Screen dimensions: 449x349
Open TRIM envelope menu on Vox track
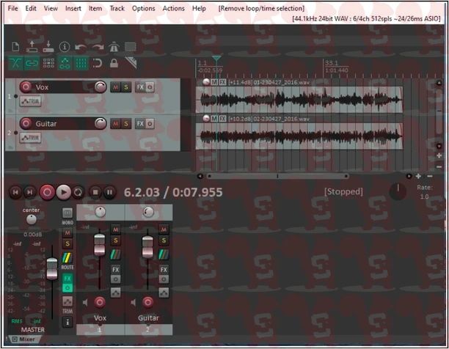(x=30, y=101)
